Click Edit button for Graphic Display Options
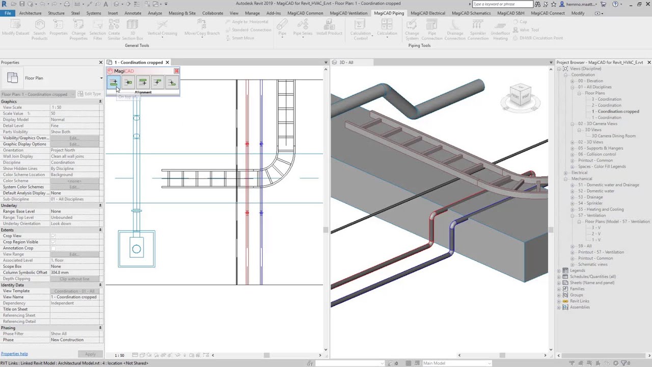Viewport: 652px width, 367px height. pos(74,144)
